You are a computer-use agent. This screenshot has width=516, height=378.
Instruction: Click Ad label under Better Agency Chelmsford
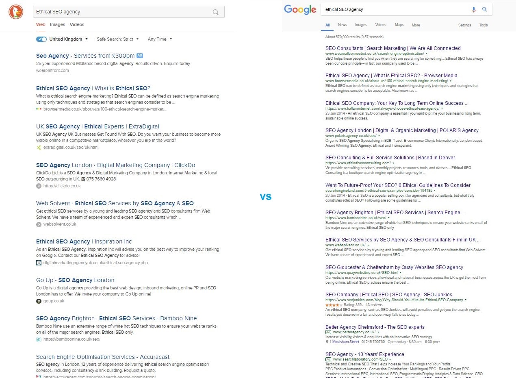pos(328,332)
